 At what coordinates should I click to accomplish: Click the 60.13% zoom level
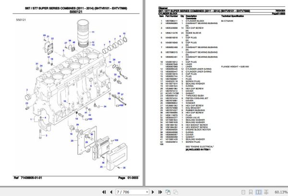click(281, 192)
